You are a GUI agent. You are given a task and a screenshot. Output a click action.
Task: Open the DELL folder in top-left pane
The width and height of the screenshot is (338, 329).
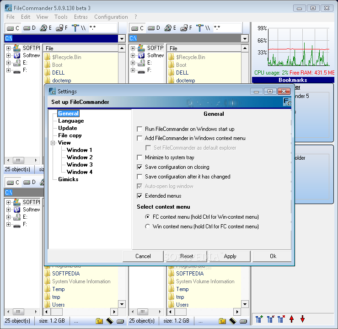pos(58,73)
